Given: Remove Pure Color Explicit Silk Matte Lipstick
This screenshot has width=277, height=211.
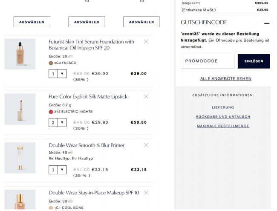Looking at the screenshot, I should coord(146,96).
